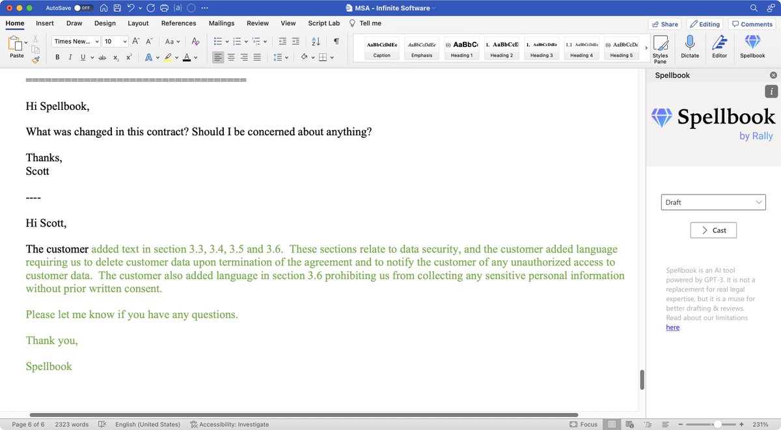The image size is (781, 430).
Task: Switch to the Script Lab tab
Action: tap(323, 23)
